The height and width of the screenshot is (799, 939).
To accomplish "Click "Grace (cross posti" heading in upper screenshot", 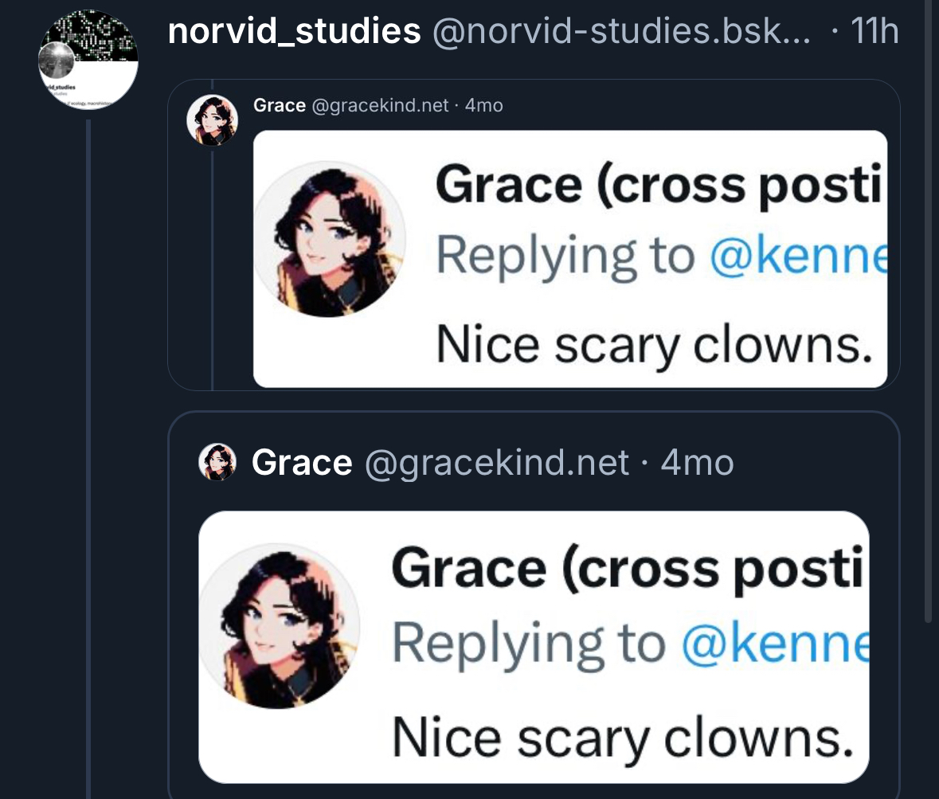I will (659, 185).
